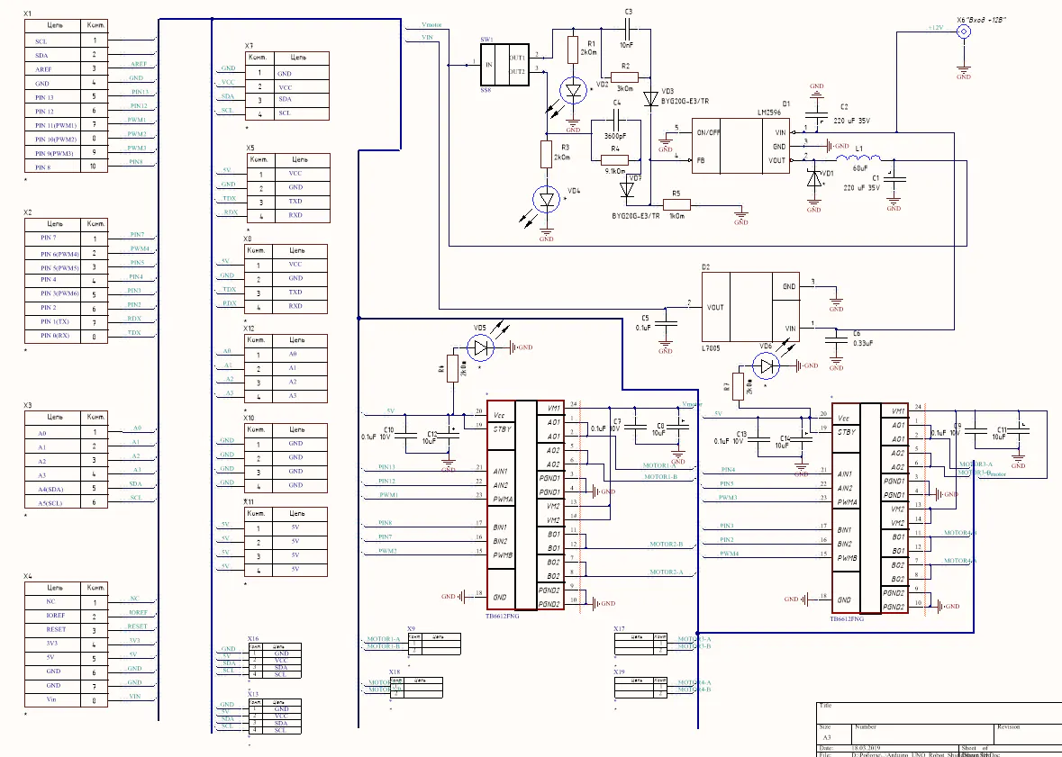Click the GND symbol under connector X6
Screen dimensions: 1062x757
point(963,72)
